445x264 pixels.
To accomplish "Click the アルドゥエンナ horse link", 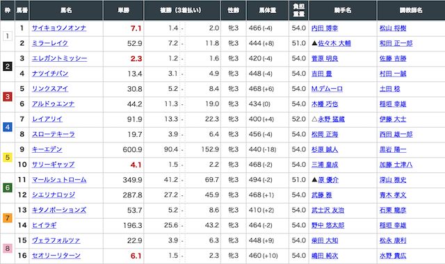I will (x=53, y=104).
